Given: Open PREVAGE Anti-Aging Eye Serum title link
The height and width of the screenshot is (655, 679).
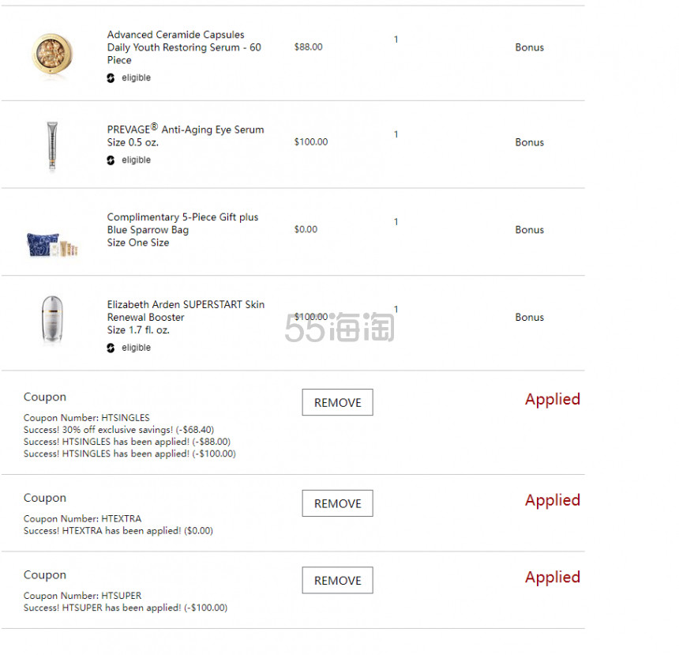Looking at the screenshot, I should [x=186, y=129].
